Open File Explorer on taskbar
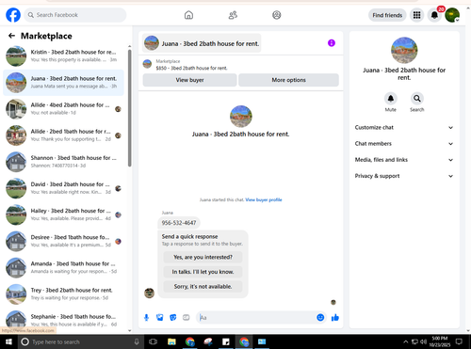471x349 pixels. click(x=171, y=341)
